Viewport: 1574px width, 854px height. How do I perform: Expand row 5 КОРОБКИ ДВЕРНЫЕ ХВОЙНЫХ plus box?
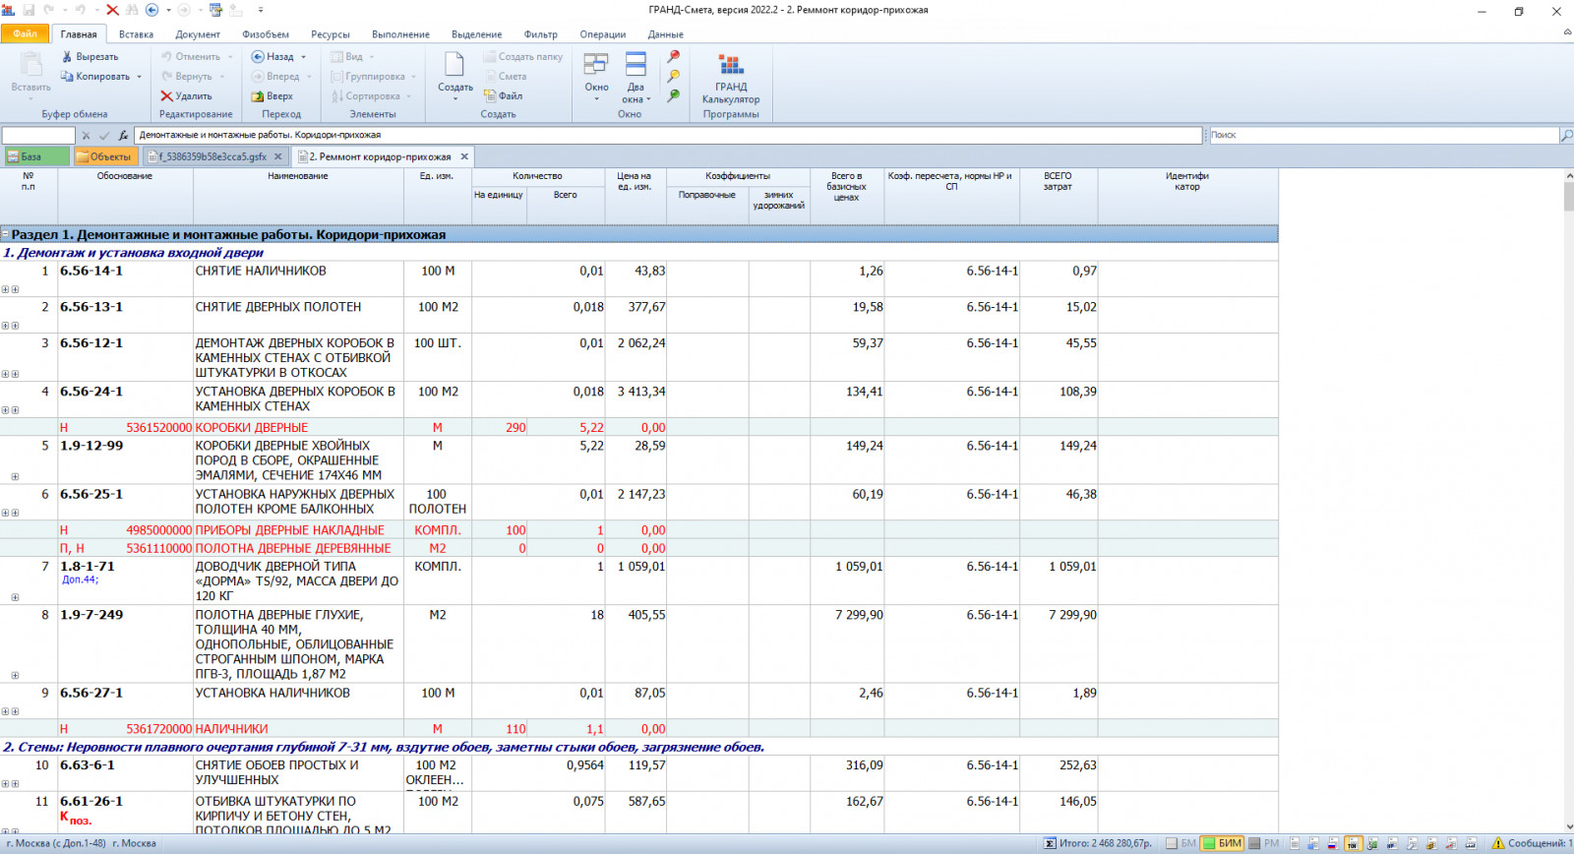coord(15,476)
